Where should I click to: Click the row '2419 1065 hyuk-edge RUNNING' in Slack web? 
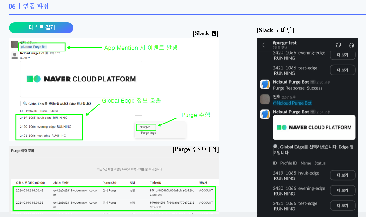point(44,118)
